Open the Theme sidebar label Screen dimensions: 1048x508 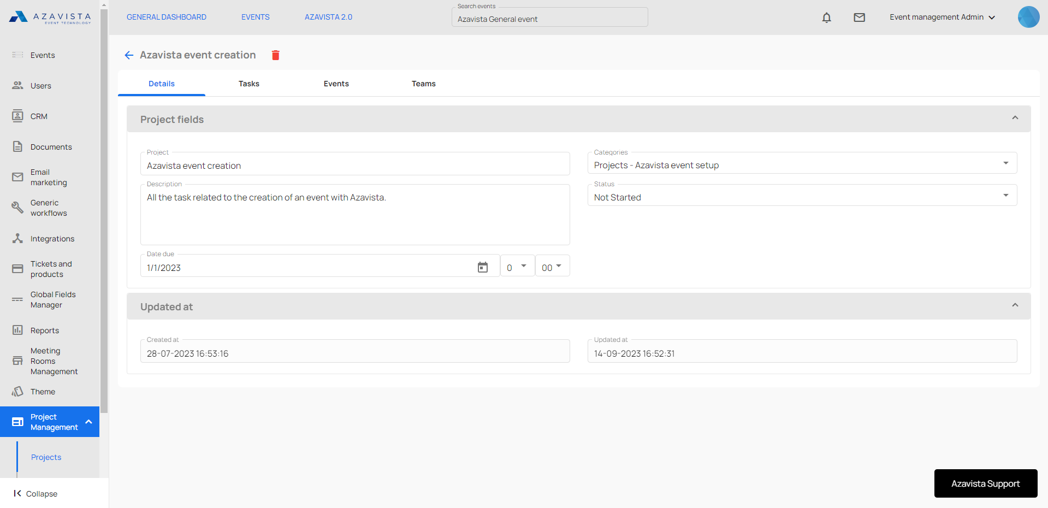coord(43,392)
